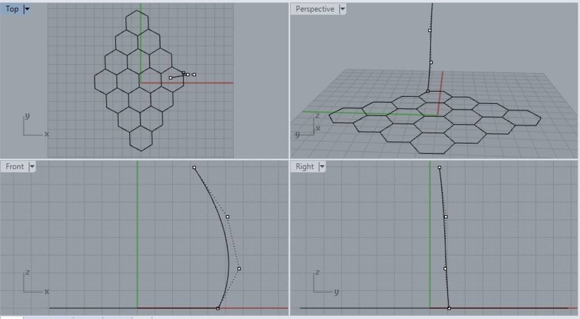Image resolution: width=580 pixels, height=319 pixels.
Task: Click the world axes icon in Perspective viewport
Action: pyautogui.click(x=308, y=126)
